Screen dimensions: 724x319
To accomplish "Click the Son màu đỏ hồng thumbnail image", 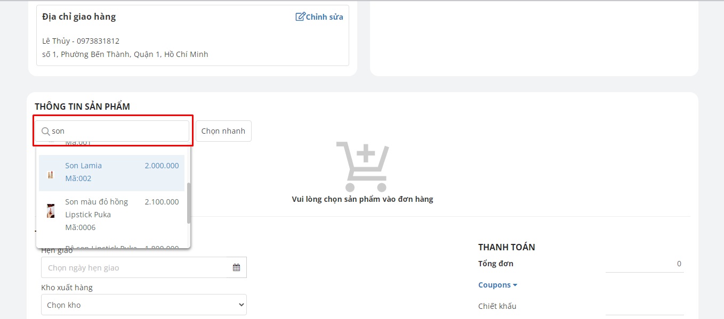I will [x=51, y=211].
